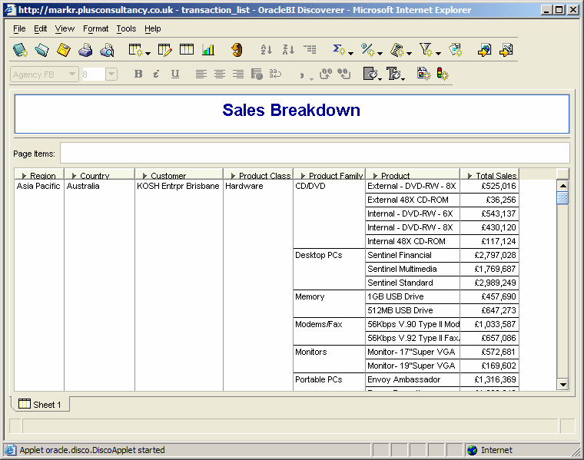Screen dimensions: 584x460
Task: Refresh the sheet with the orange arrow icon
Action: tap(237, 50)
